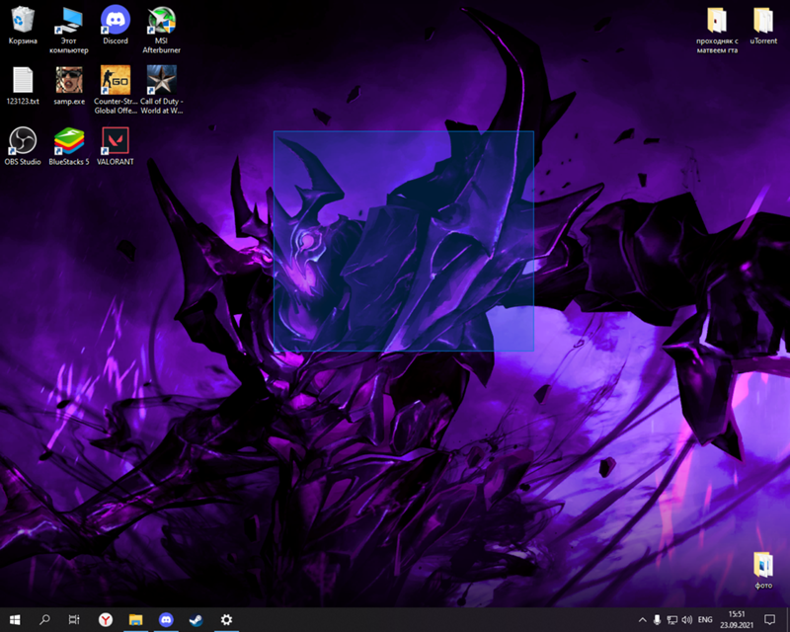This screenshot has height=632, width=790.
Task: Click the Call of Duty World at War shortcut
Action: [x=161, y=90]
